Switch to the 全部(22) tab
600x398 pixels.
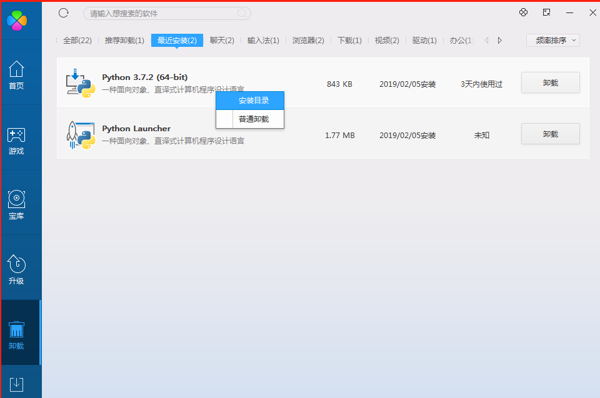[77, 40]
